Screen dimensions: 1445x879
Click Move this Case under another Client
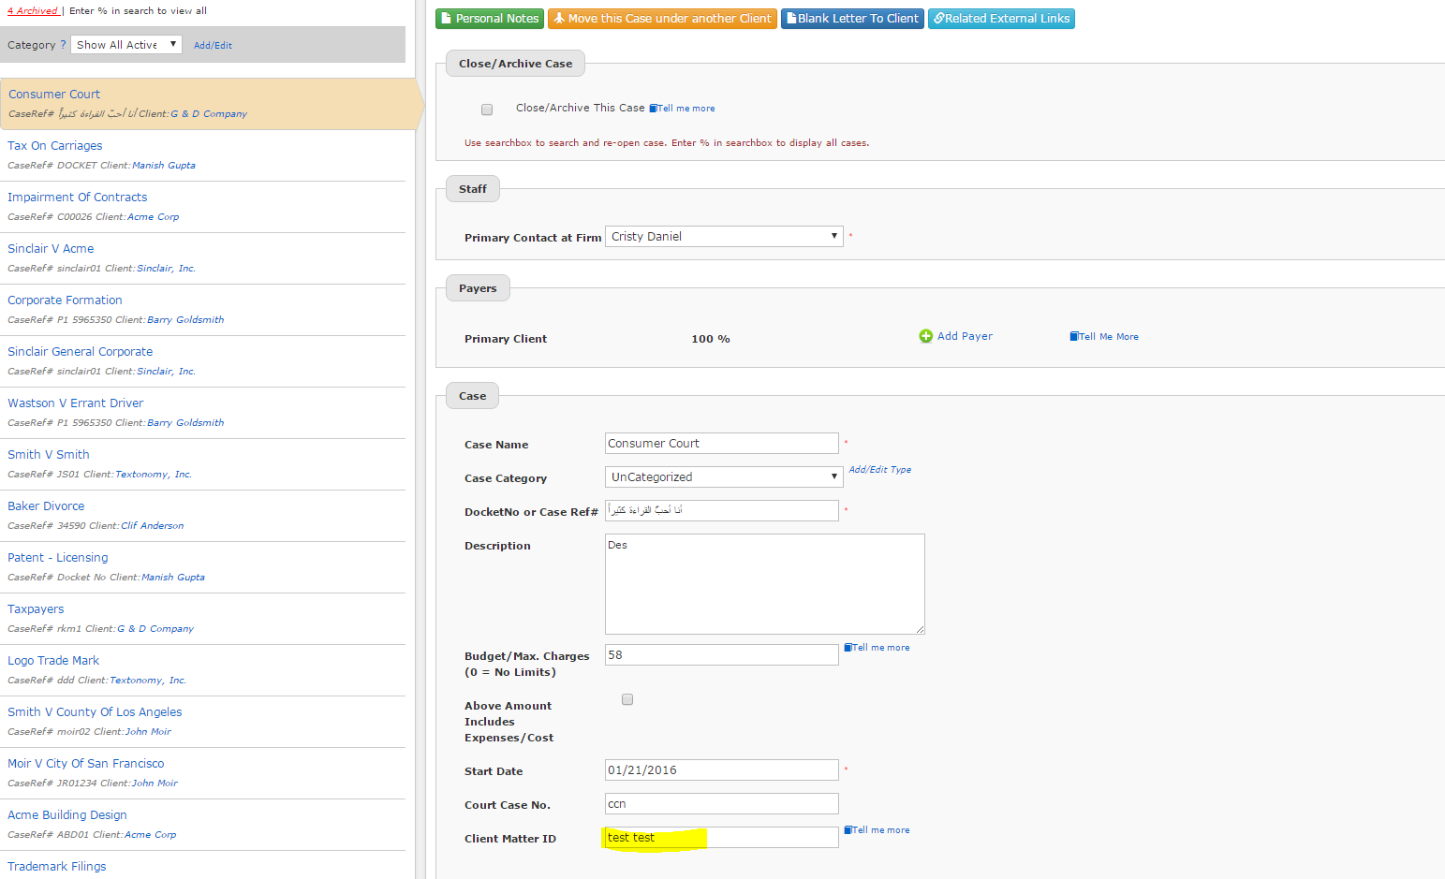point(662,19)
